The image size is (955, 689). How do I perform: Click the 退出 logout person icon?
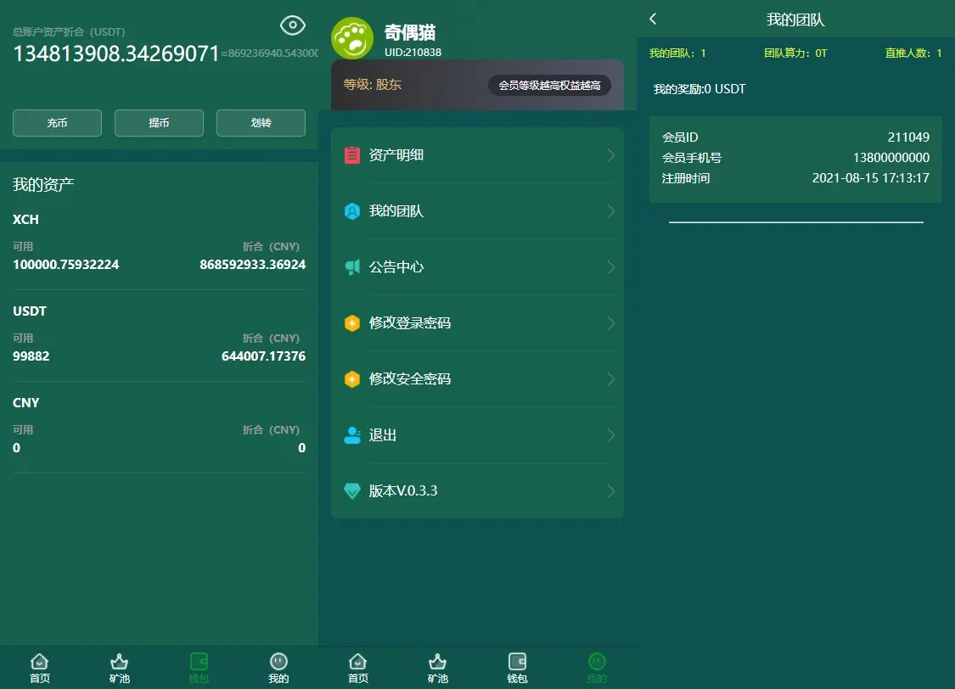click(352, 435)
